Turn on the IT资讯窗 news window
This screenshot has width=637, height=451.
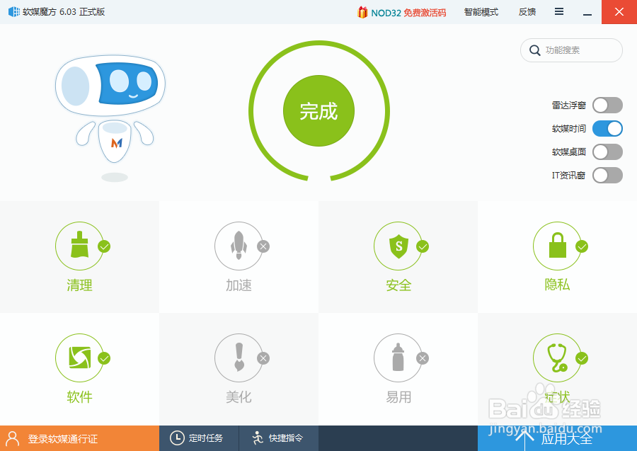pyautogui.click(x=607, y=175)
